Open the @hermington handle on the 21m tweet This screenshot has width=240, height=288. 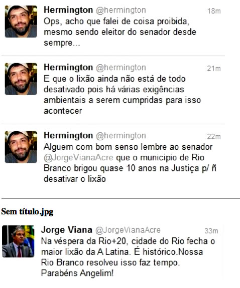(121, 68)
